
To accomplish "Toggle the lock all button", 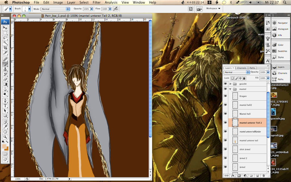I will 244,78.
